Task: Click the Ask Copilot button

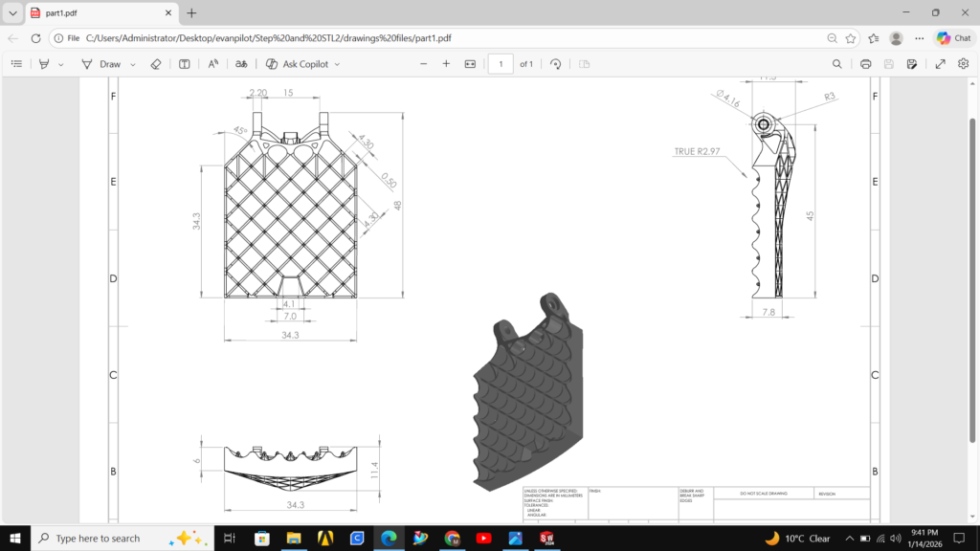Action: [297, 64]
